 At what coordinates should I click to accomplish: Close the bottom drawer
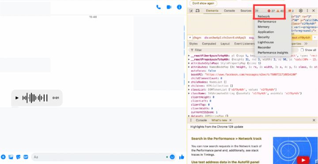pos(314,120)
